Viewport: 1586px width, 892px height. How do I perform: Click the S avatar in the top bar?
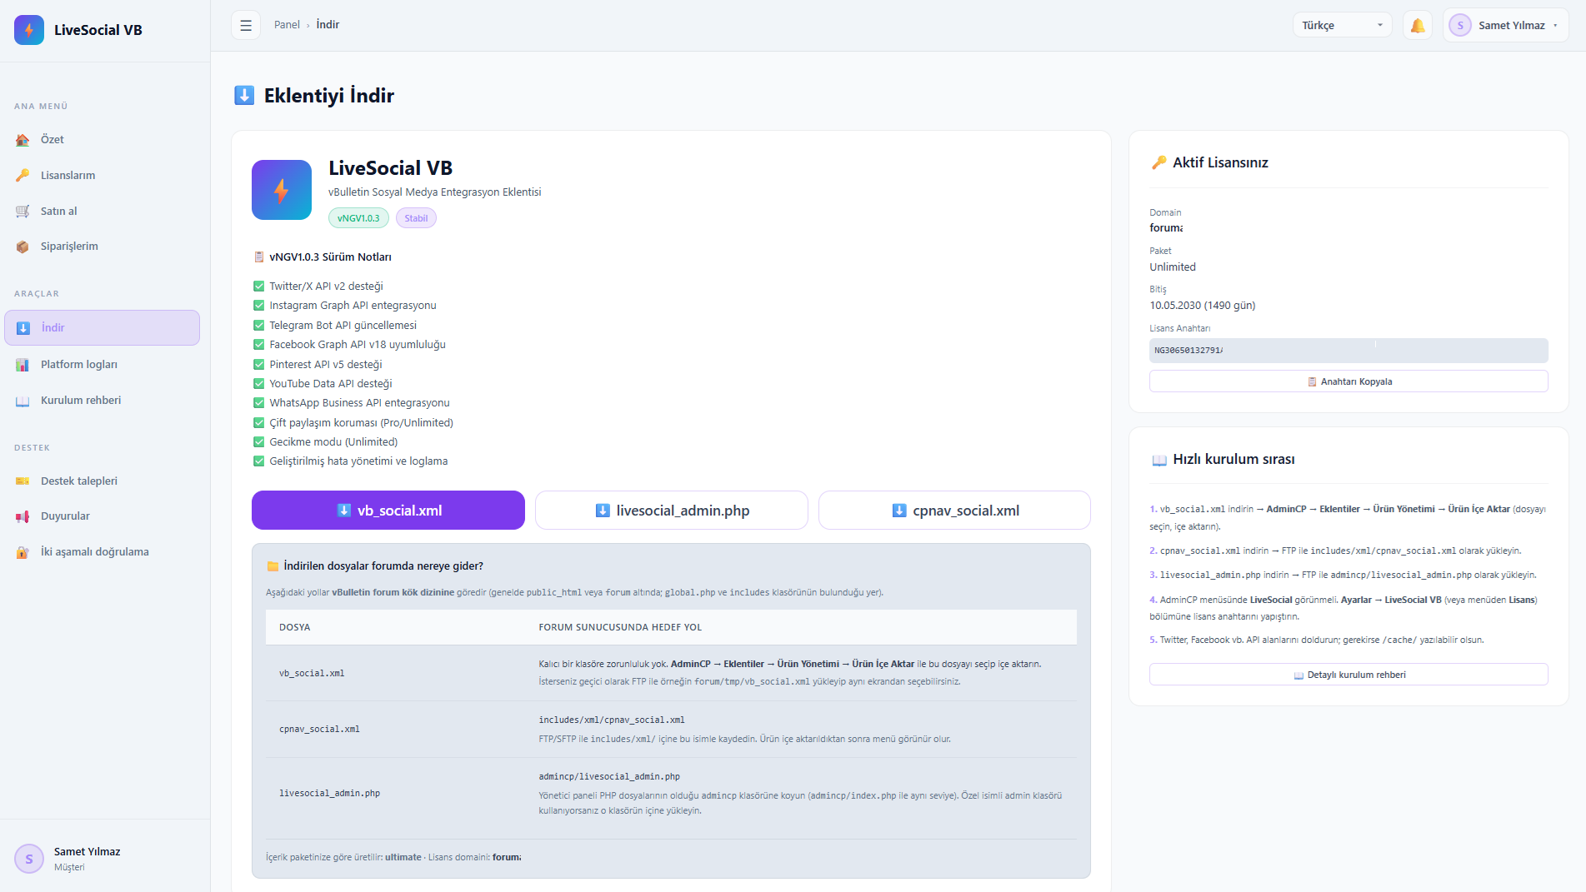[1460, 25]
